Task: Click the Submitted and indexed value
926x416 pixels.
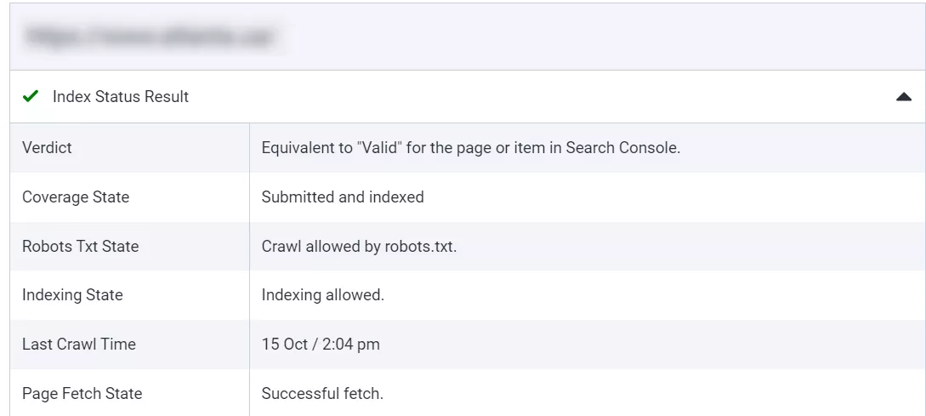Action: (343, 197)
